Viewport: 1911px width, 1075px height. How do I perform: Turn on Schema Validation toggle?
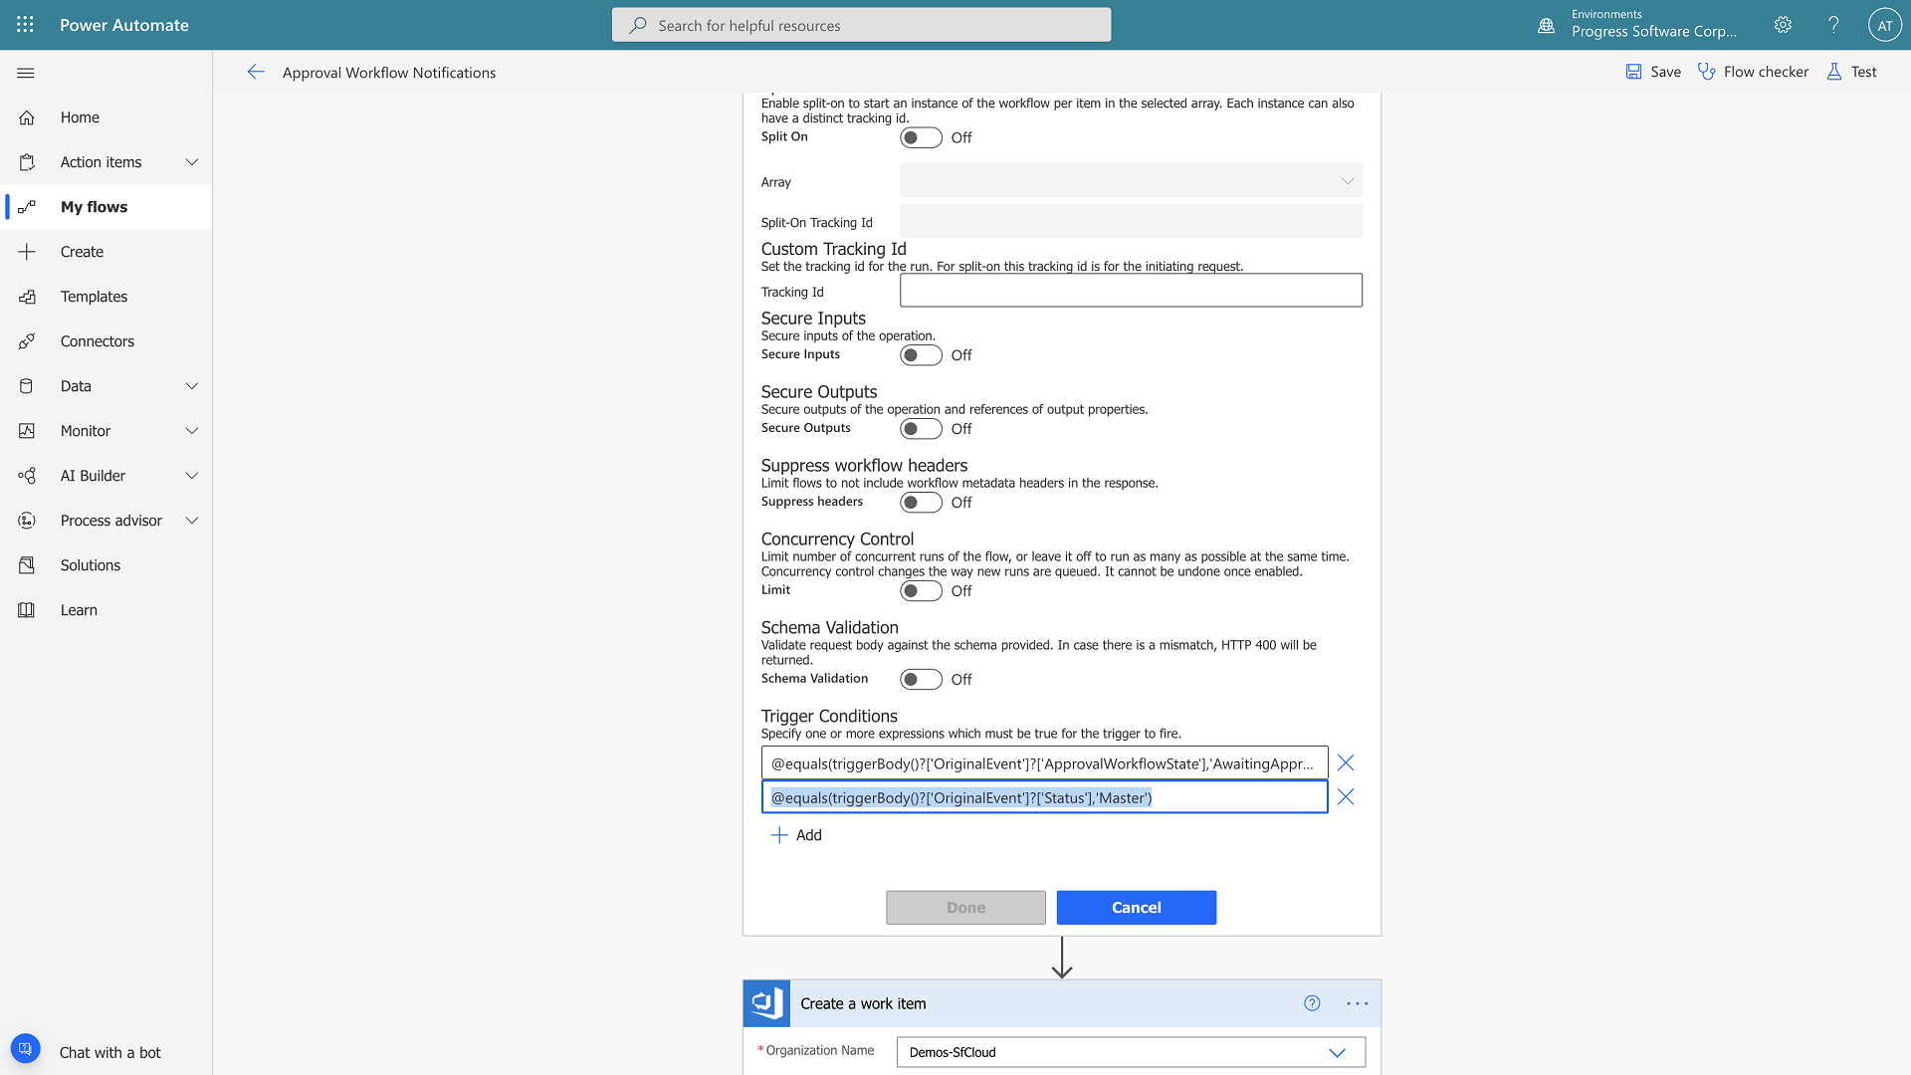click(921, 679)
